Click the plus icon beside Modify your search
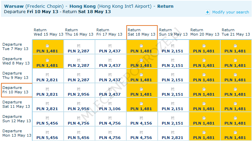The width and height of the screenshot is (252, 141). pyautogui.click(x=208, y=12)
